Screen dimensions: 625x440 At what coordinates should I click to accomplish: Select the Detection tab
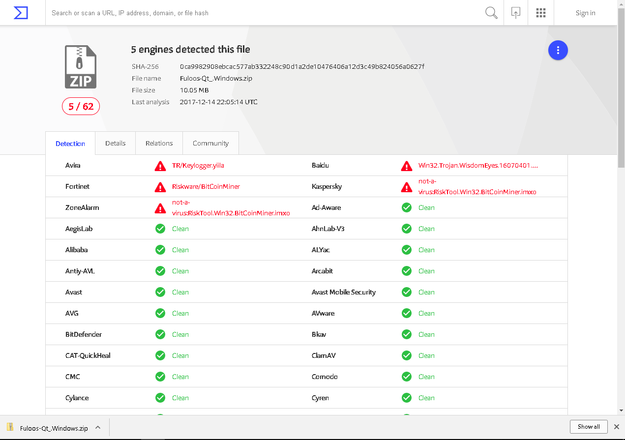pos(70,144)
